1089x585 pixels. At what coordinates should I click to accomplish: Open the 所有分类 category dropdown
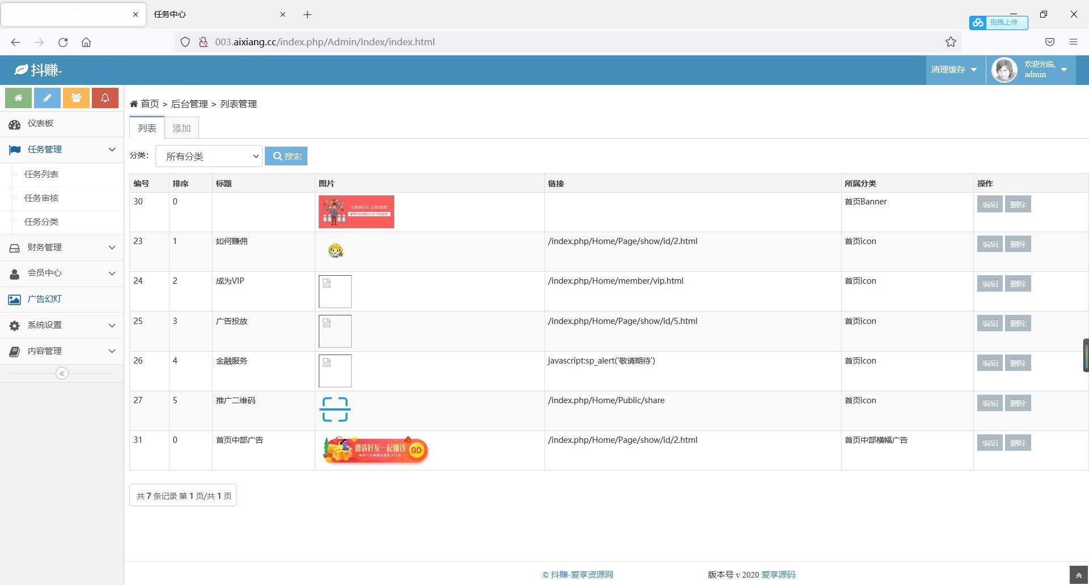tap(209, 156)
